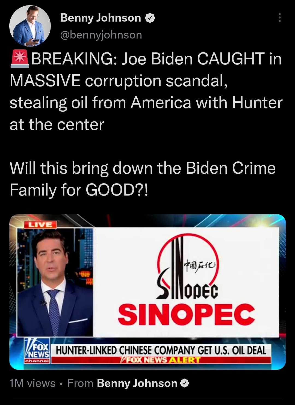
Task: Select the BREAKING: Joe Biden CAUGHT text line
Action: click(146, 59)
